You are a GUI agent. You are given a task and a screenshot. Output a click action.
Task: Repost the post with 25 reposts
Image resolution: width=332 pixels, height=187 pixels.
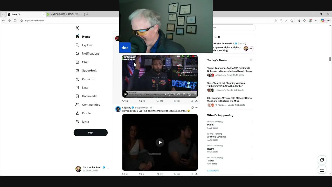pyautogui.click(x=142, y=101)
